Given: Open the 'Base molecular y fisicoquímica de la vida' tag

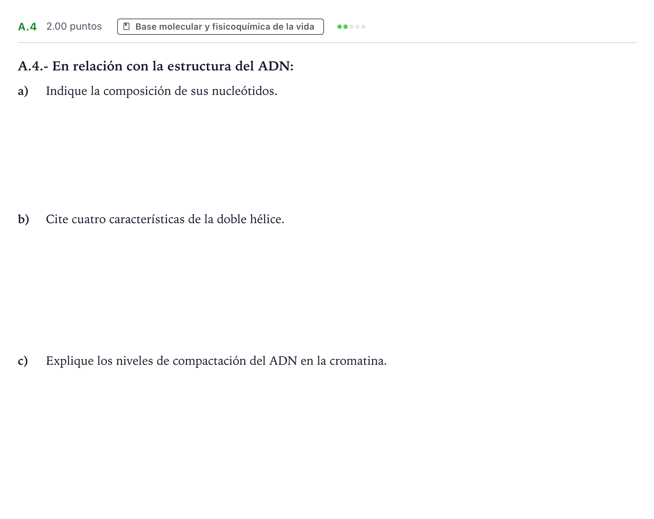Looking at the screenshot, I should (x=220, y=27).
